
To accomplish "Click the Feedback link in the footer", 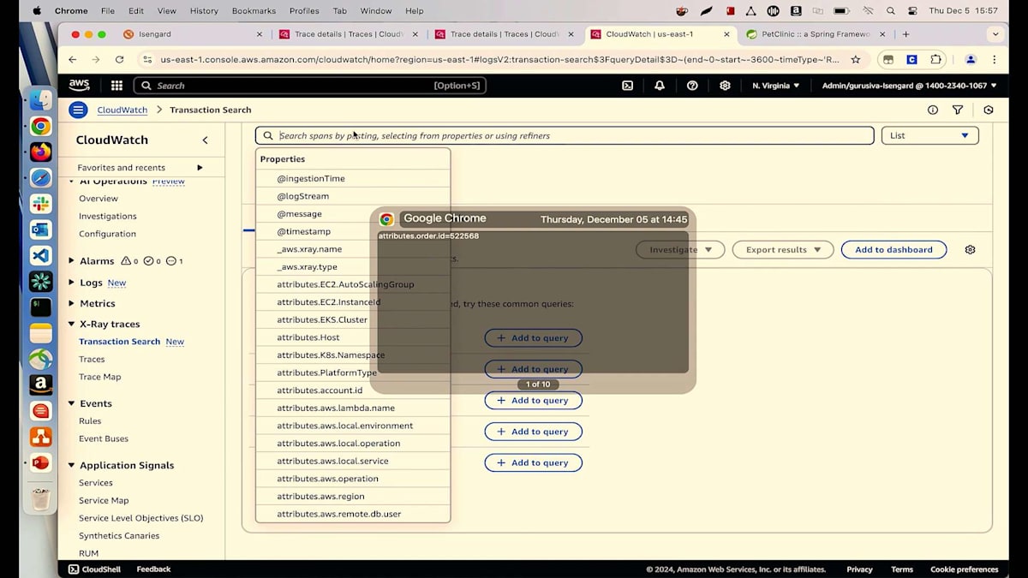I will (153, 569).
